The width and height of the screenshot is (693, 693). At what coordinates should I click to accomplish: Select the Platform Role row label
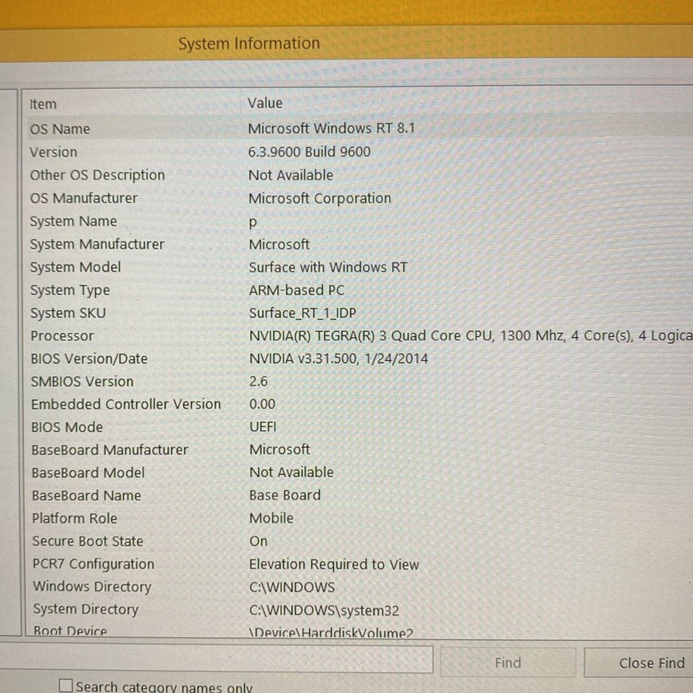(x=75, y=518)
